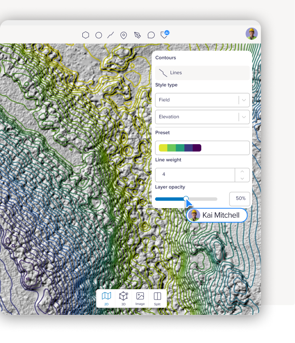Decrease line weight with down arrow
295x343 pixels.
(242, 179)
